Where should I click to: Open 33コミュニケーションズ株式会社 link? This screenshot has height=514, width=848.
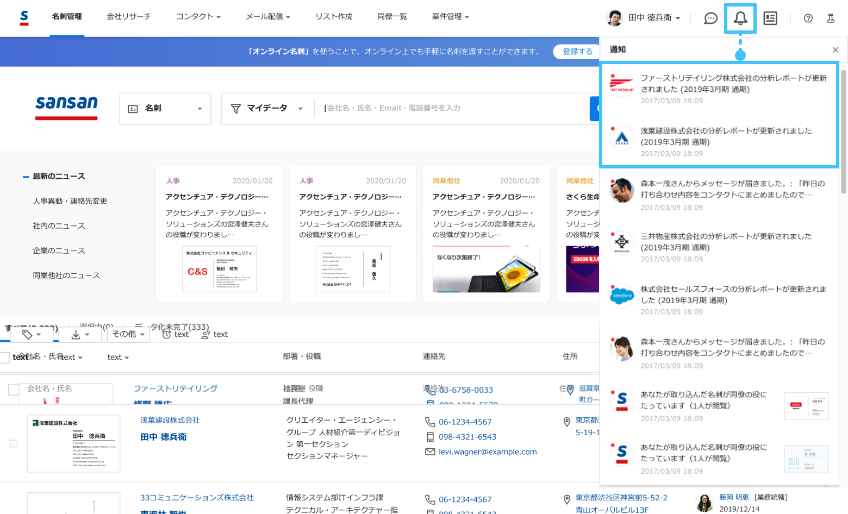coord(197,498)
